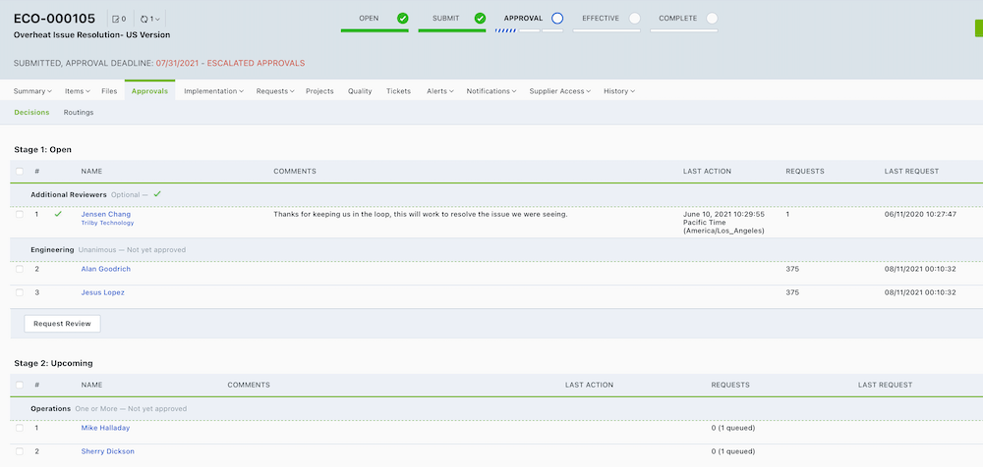Image resolution: width=983 pixels, height=467 pixels.
Task: Select the Mike Halladay row checkbox
Action: [x=20, y=428]
